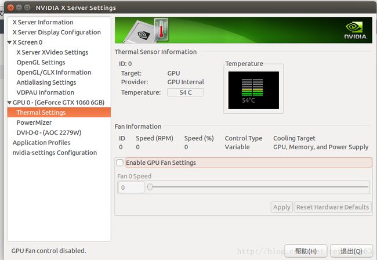This screenshot has height=260, width=377.
Task: Open X Server XVideo Settings
Action: [52, 52]
